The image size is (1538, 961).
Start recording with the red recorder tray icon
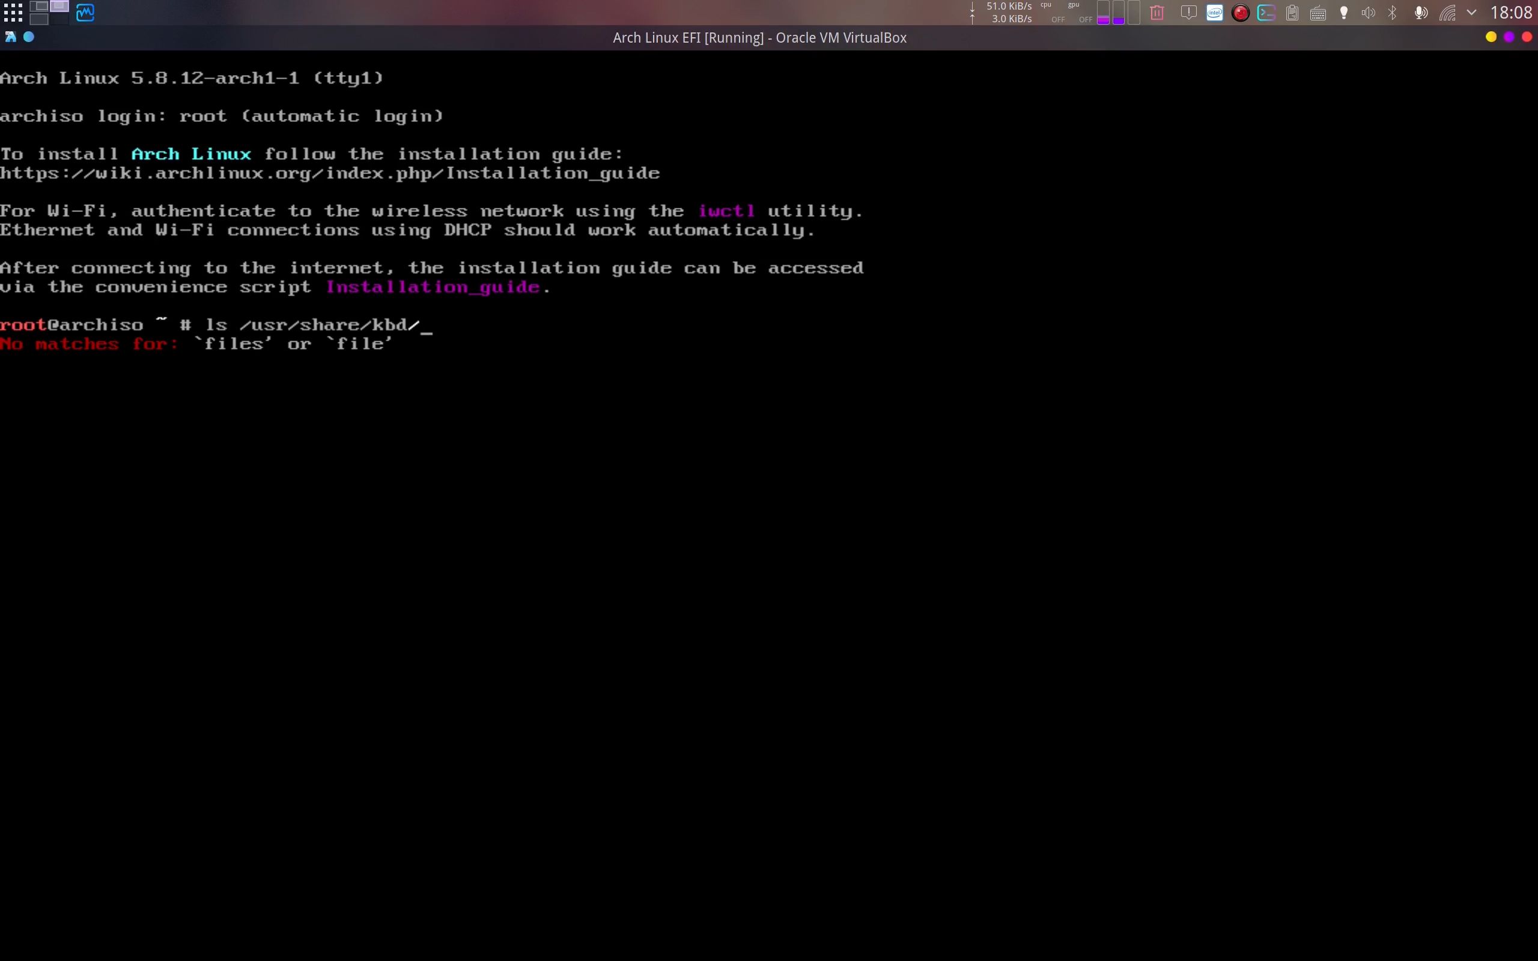(x=1241, y=13)
